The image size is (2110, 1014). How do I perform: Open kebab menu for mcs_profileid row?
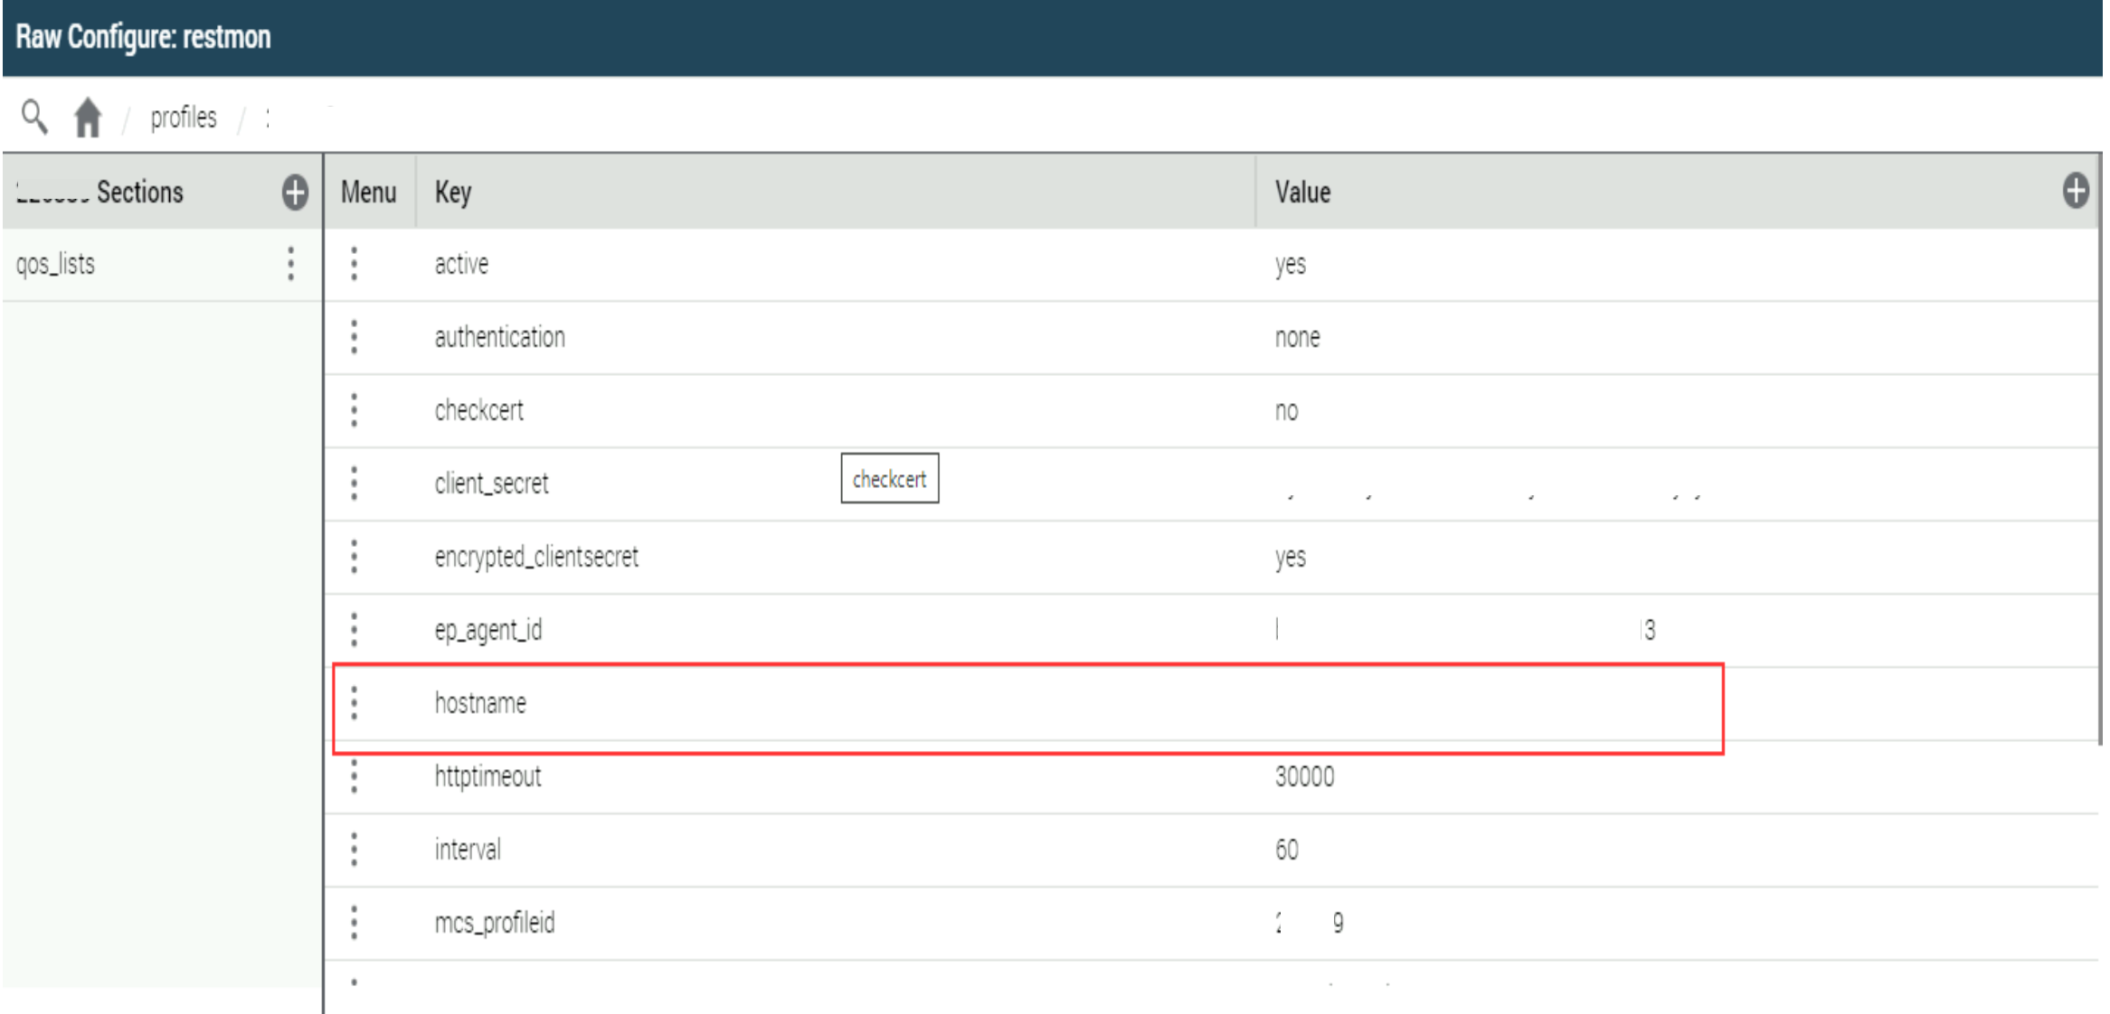355,923
